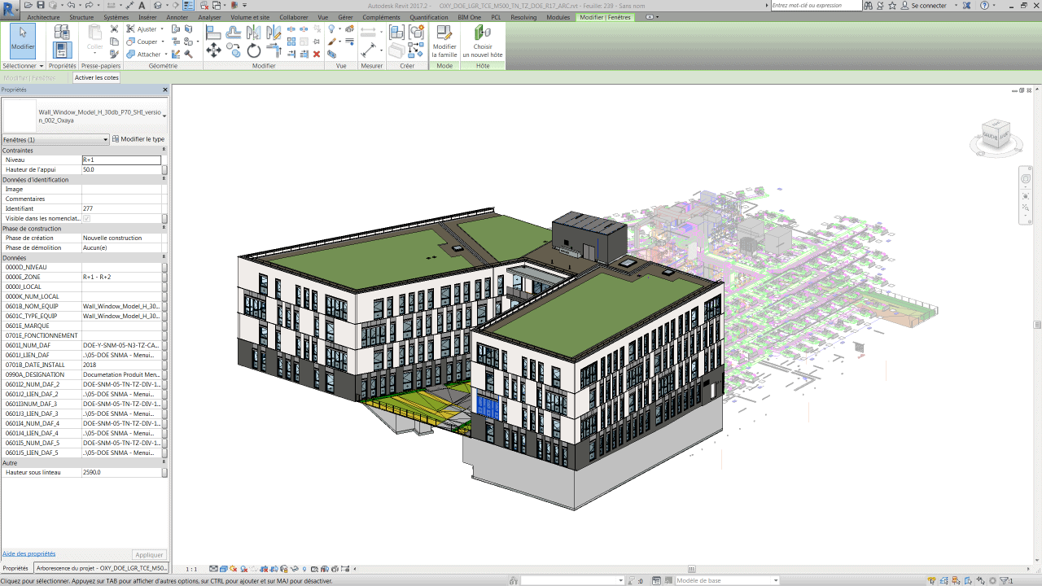Click the Save icon in quick access toolbar
This screenshot has width=1042, height=586.
pyautogui.click(x=40, y=5)
